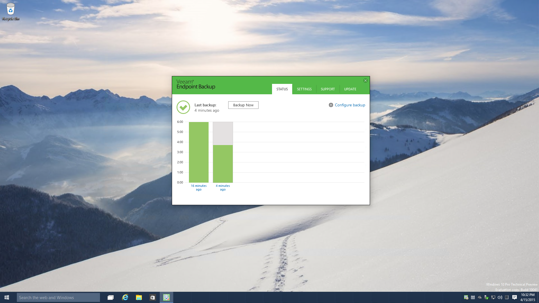This screenshot has width=539, height=303.
Task: Click the firewall brick wall tray icon
Action: pyautogui.click(x=473, y=297)
